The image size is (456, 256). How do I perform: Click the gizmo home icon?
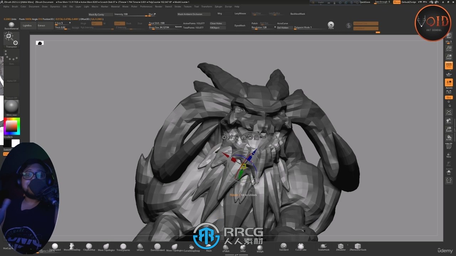(x=243, y=137)
